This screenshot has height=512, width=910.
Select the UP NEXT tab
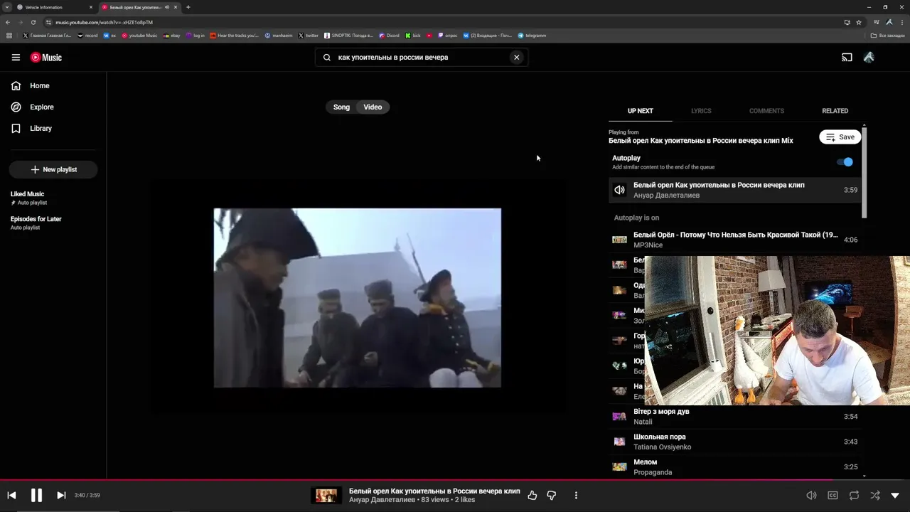(640, 111)
